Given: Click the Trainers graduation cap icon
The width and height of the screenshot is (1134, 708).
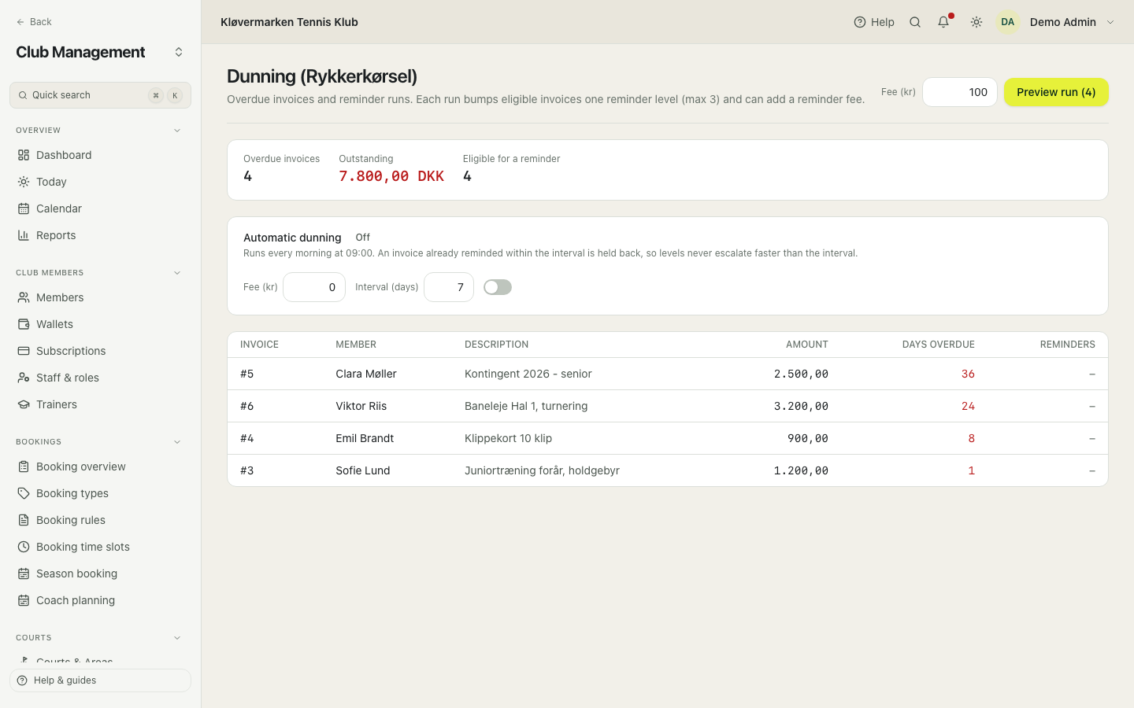Looking at the screenshot, I should point(24,404).
